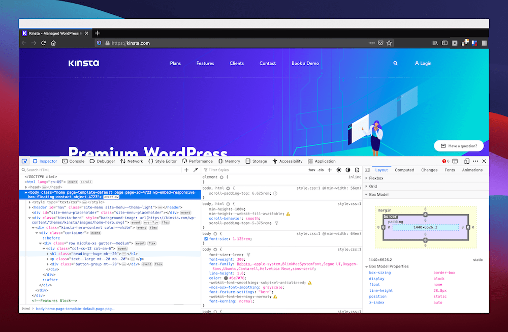Click the plus icon to add a new rule
Image resolution: width=508 pixels, height=332 pixels.
pyautogui.click(x=329, y=169)
